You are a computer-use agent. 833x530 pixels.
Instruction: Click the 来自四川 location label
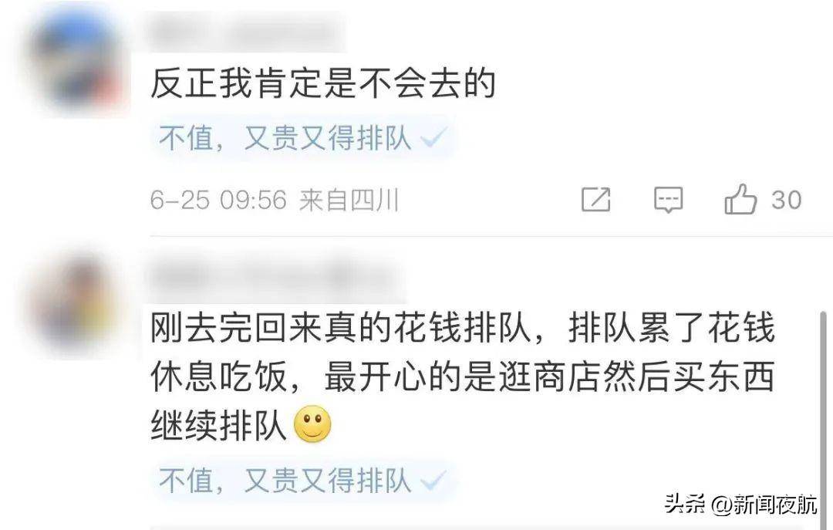point(349,201)
